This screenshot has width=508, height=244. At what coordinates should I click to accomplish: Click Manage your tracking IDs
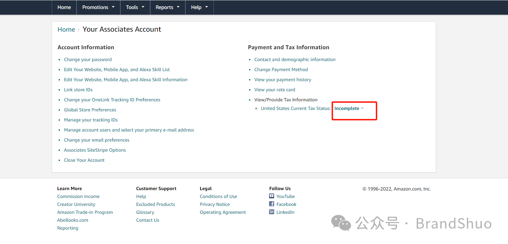(x=91, y=120)
